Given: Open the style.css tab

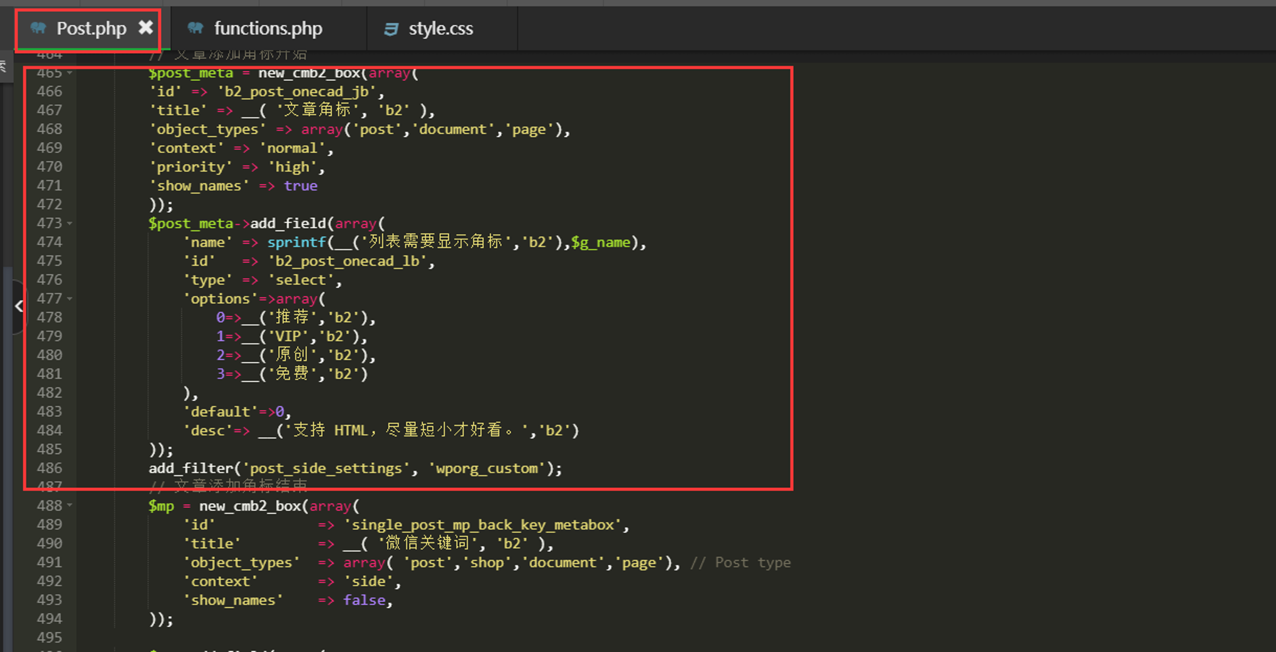Looking at the screenshot, I should tap(440, 29).
